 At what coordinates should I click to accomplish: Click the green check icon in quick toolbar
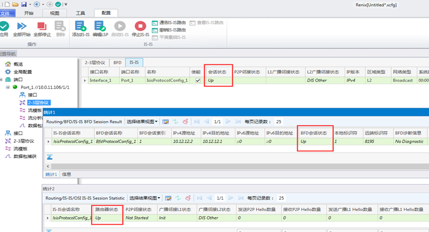coord(58,5)
